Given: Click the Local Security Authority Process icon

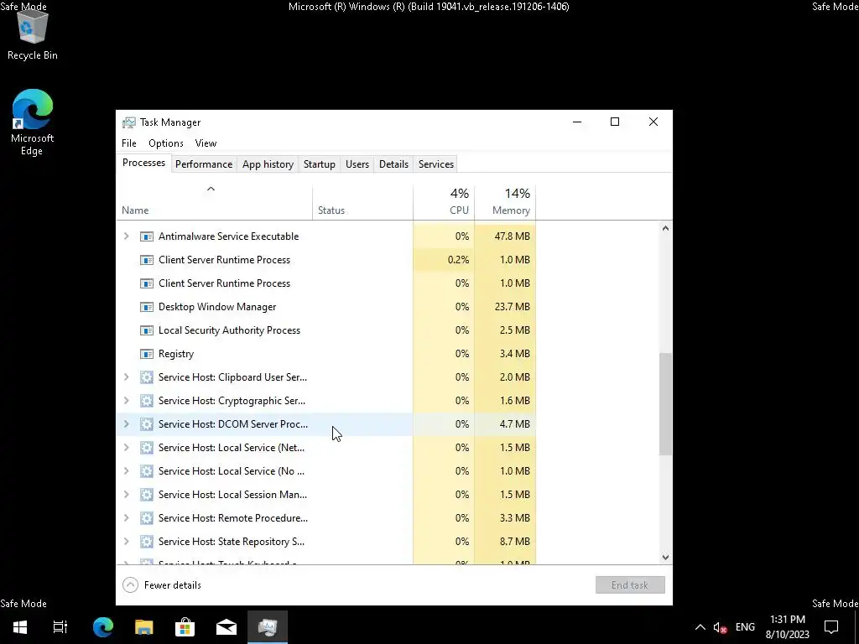Looking at the screenshot, I should point(146,330).
